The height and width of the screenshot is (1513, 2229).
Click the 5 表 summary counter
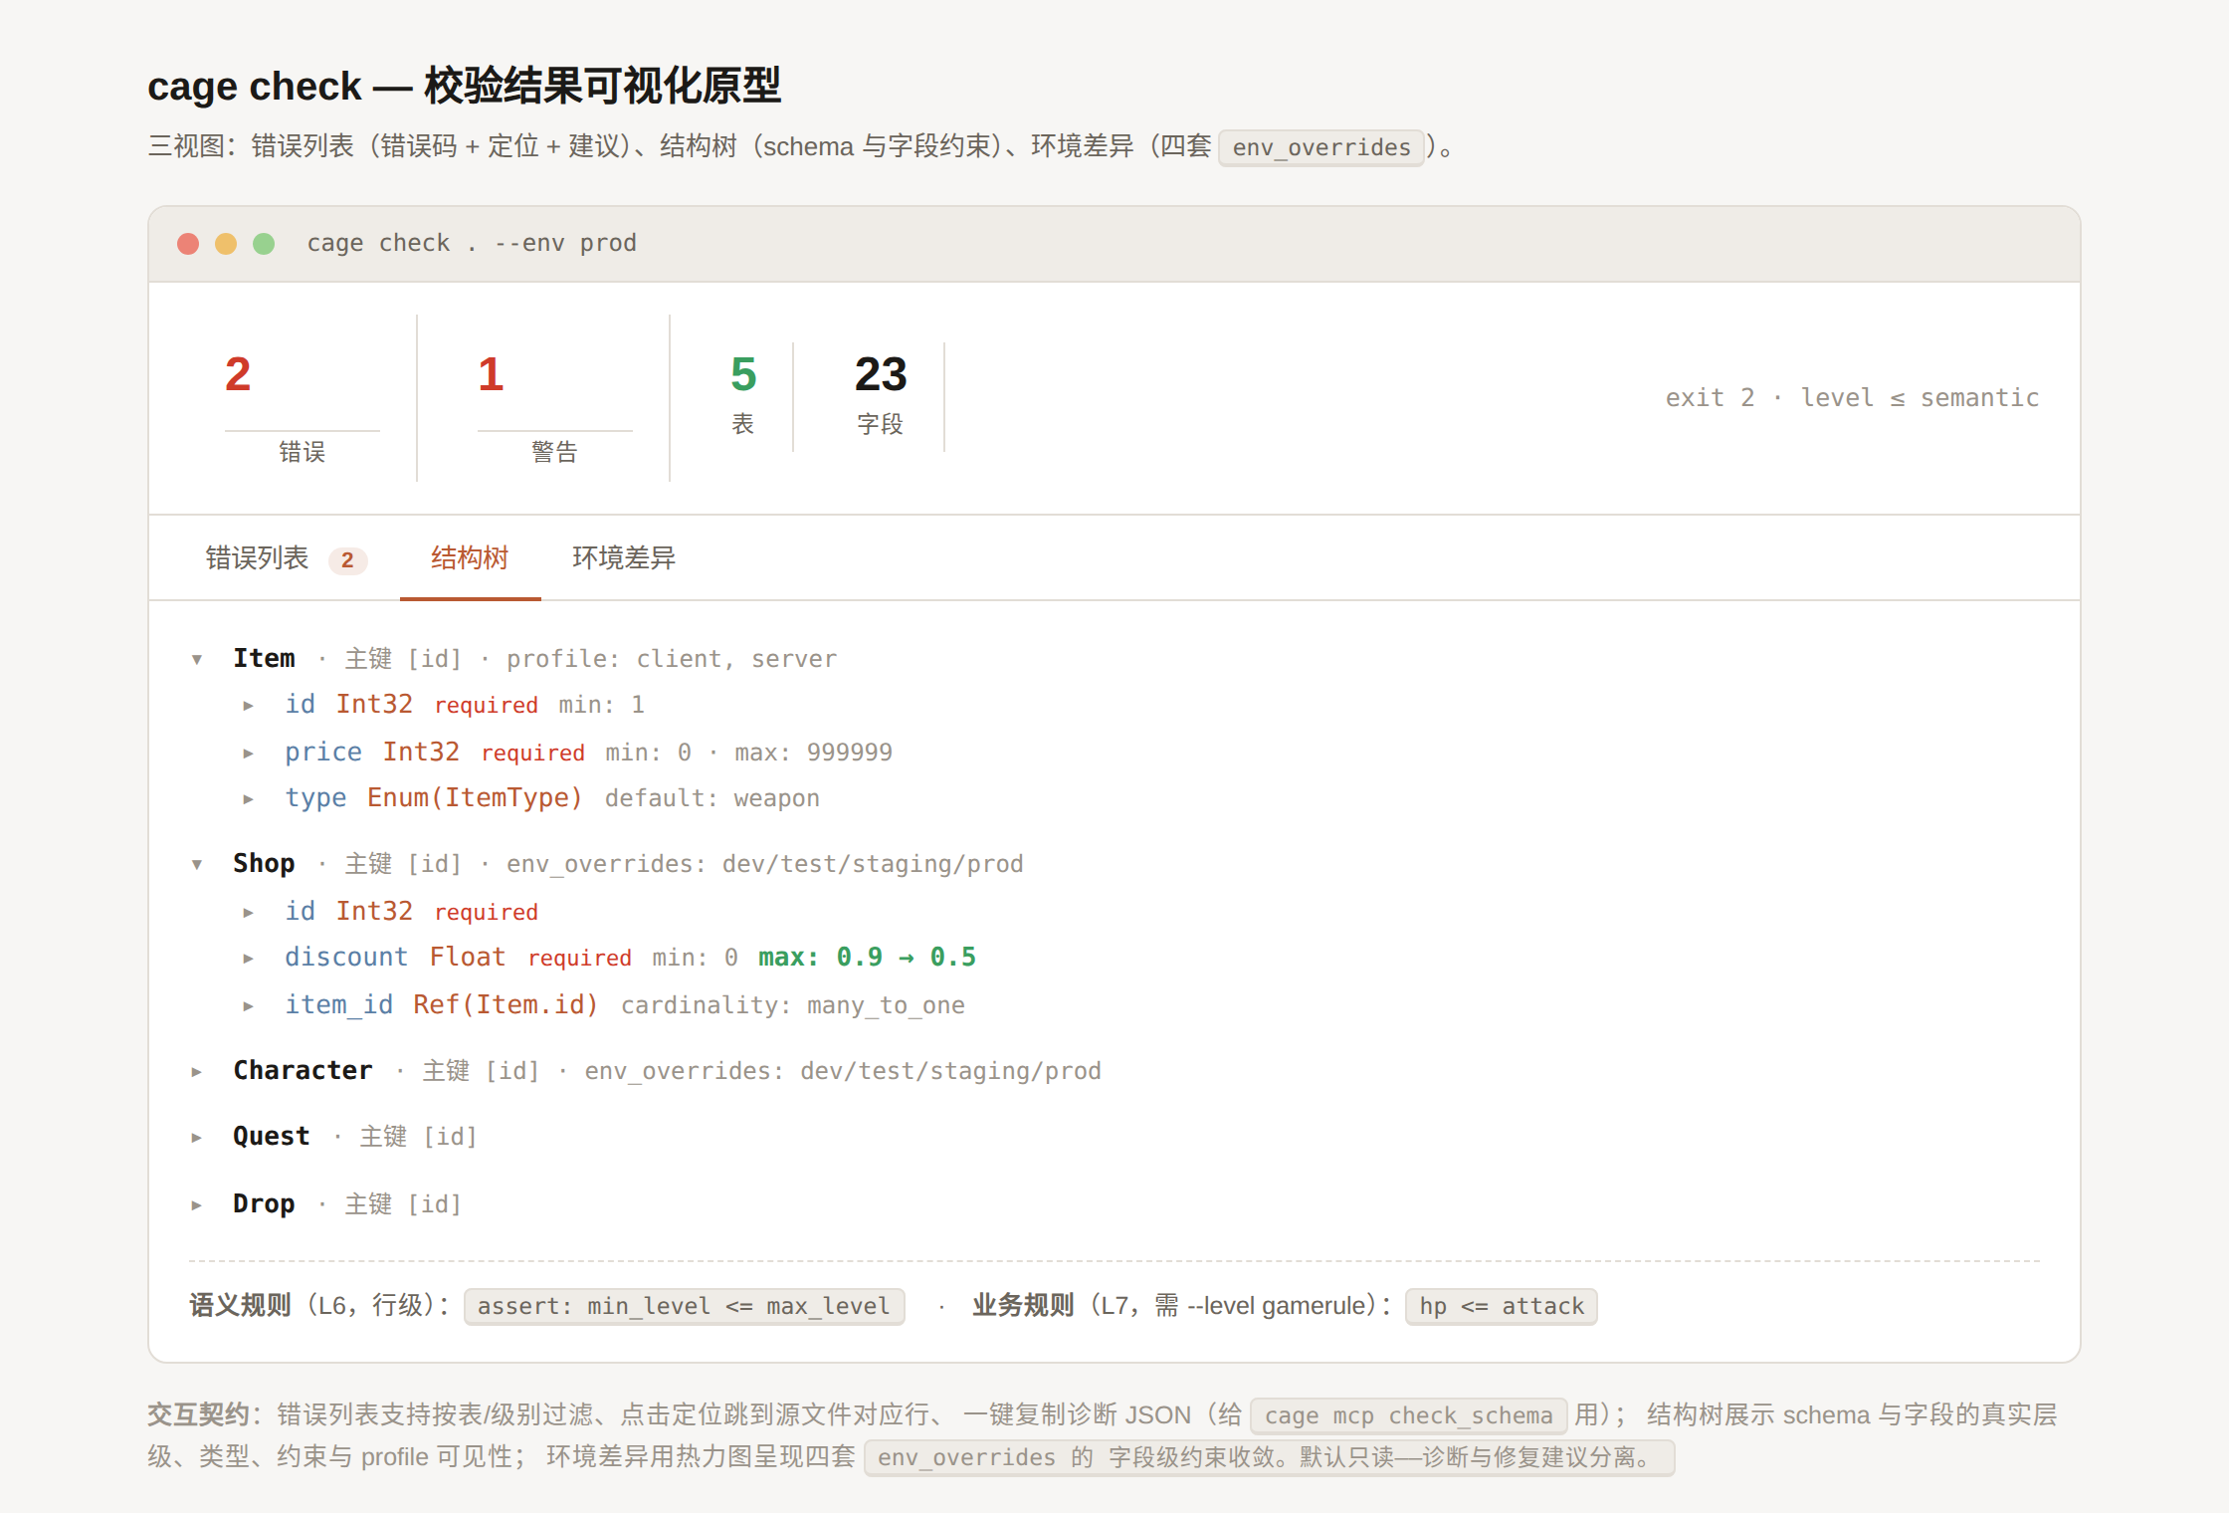(x=743, y=395)
